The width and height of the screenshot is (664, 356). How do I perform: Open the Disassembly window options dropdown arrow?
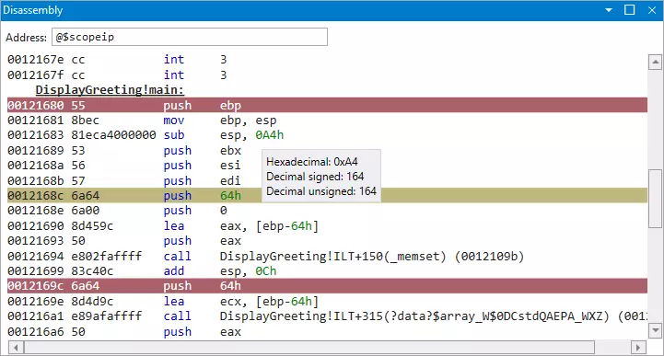pyautogui.click(x=609, y=10)
